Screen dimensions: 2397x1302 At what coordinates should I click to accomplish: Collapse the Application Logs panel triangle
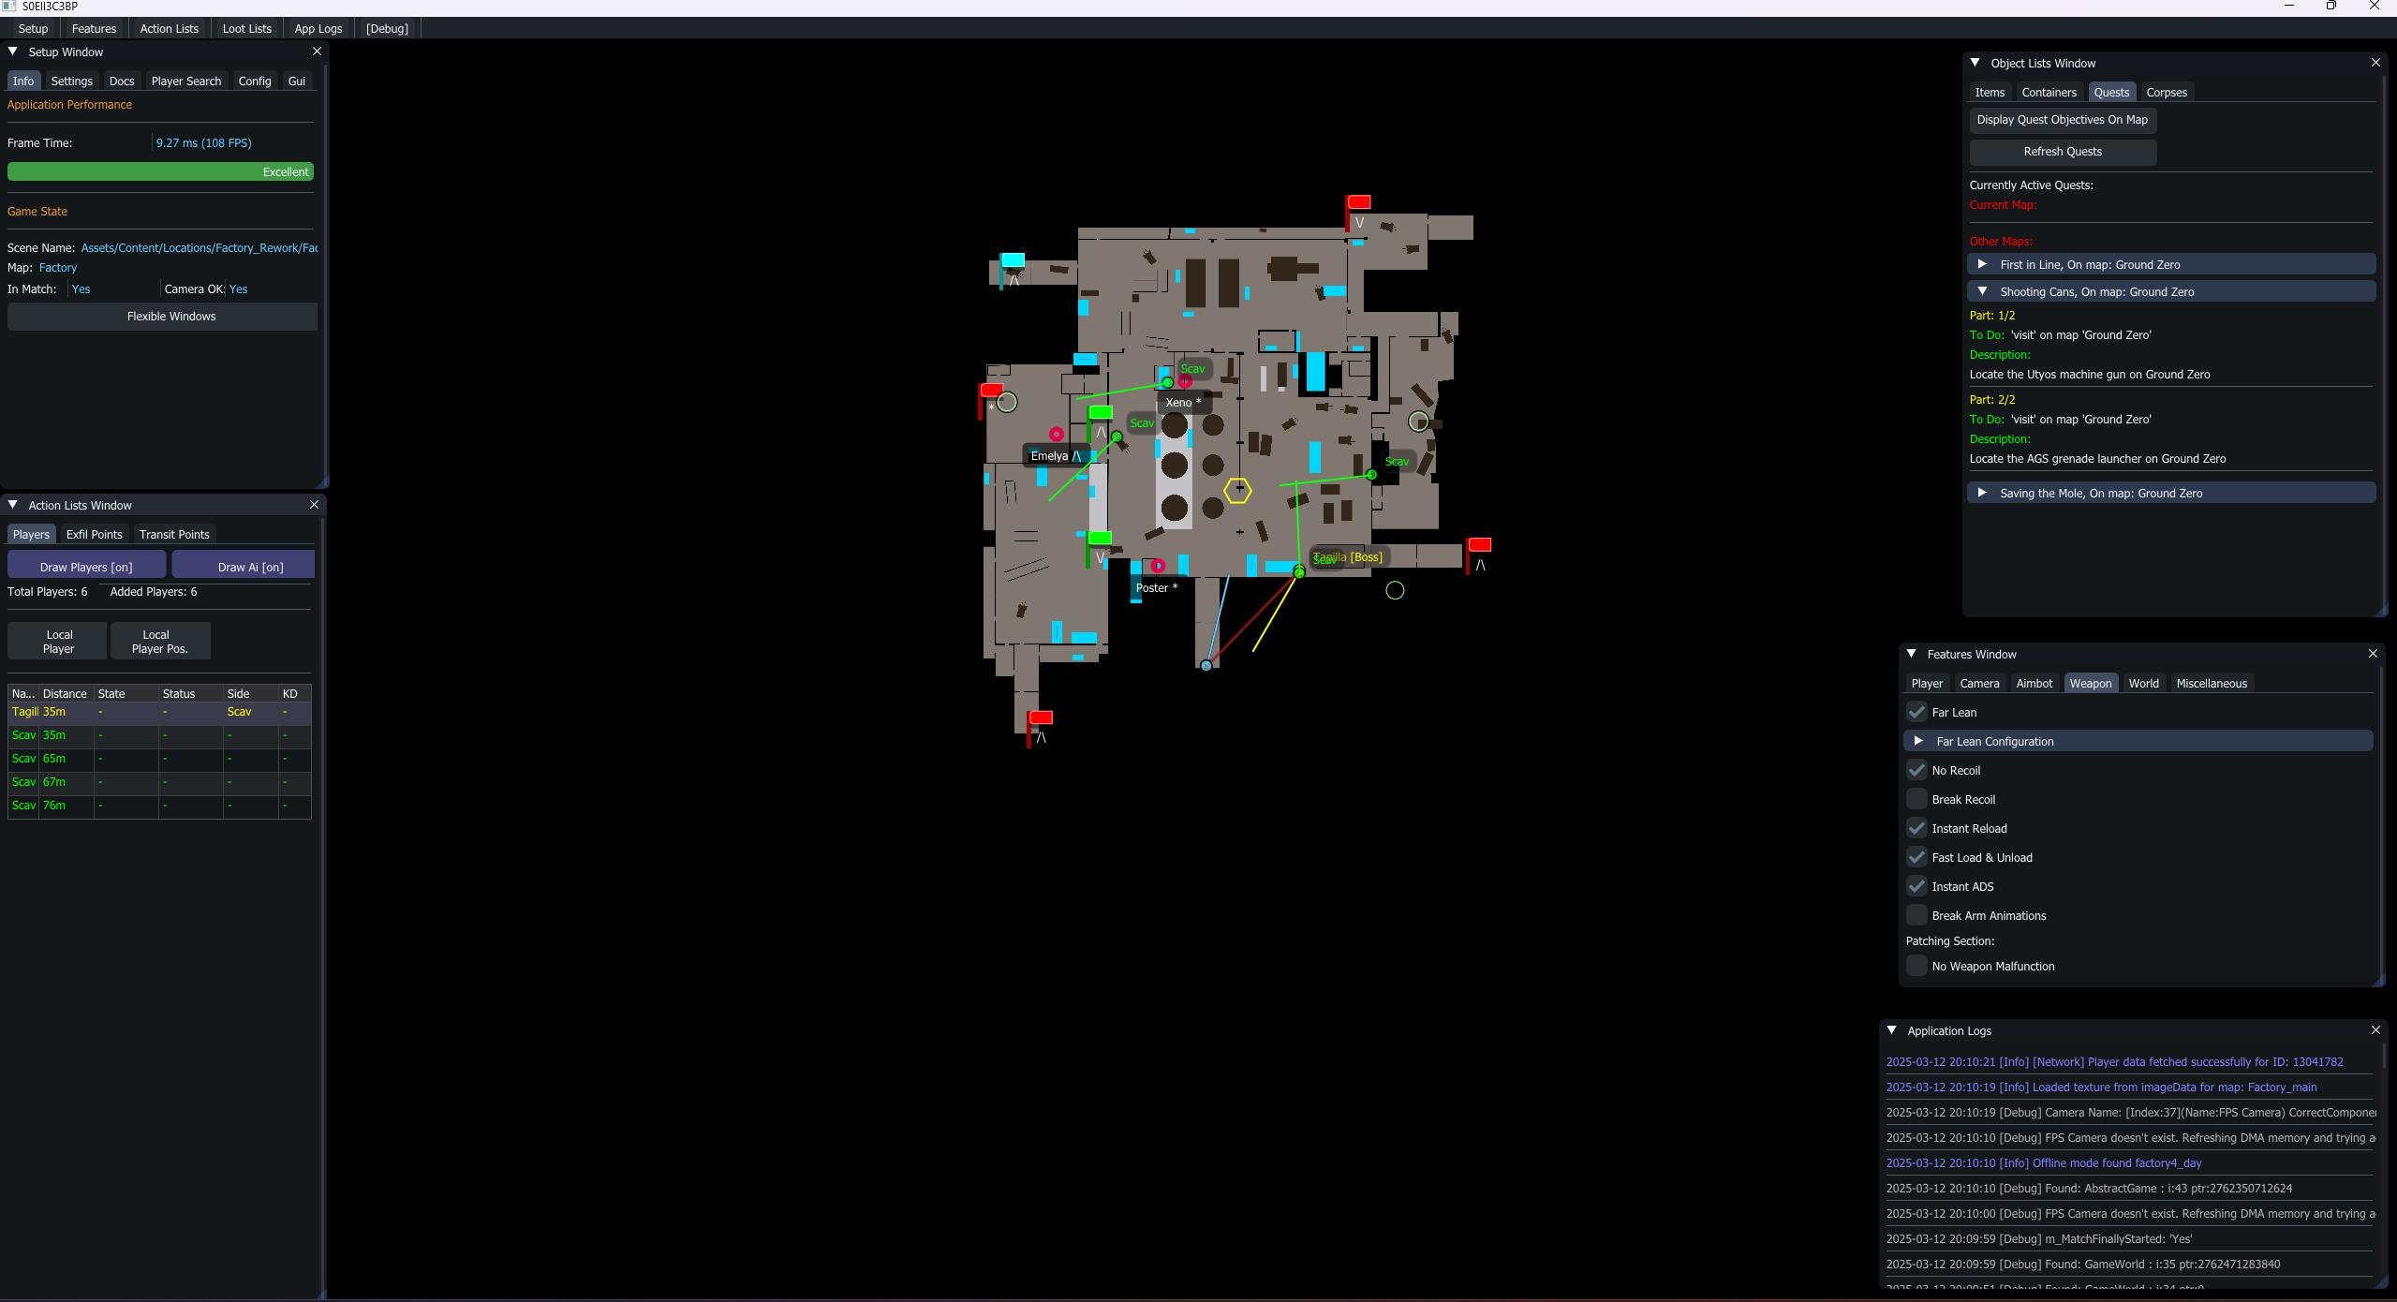click(x=1891, y=1030)
